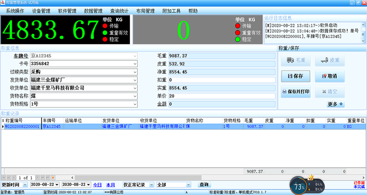
Task: Open the 系统操作 menu
Action: [x=15, y=11]
